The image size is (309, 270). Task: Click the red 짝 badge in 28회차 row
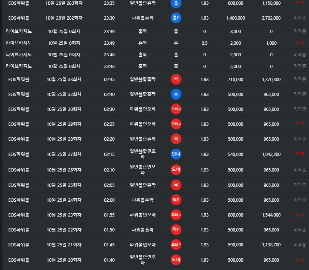tap(176, 139)
